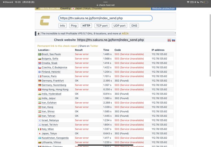Click 302 (Found) code in Japan, Tokyo row
211x147 pixels.
[122, 134]
